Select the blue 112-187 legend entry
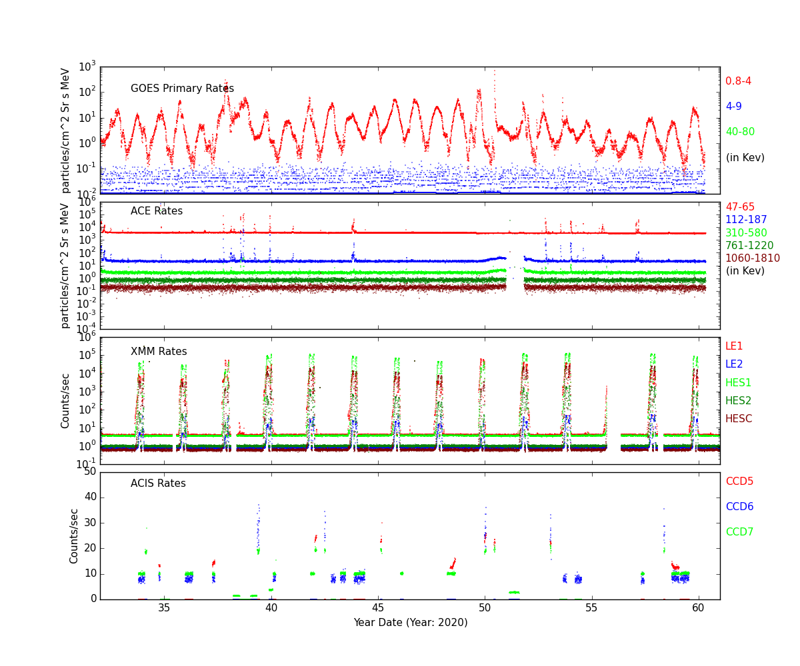The height and width of the screenshot is (666, 800). pyautogui.click(x=746, y=220)
